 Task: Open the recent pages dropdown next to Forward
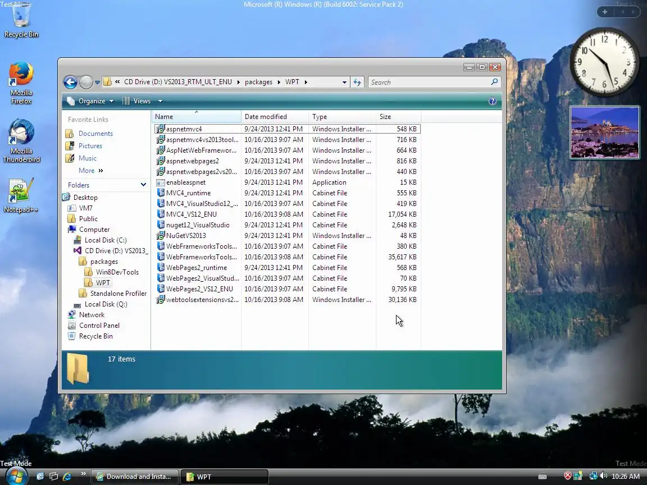(x=97, y=82)
